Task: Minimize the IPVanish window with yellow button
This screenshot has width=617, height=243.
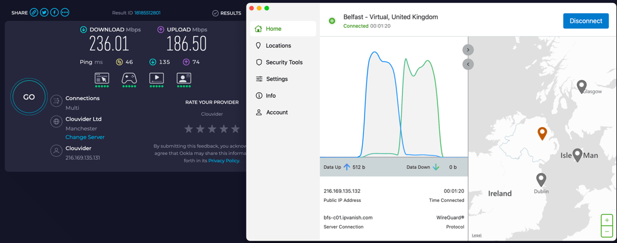Action: tap(259, 8)
